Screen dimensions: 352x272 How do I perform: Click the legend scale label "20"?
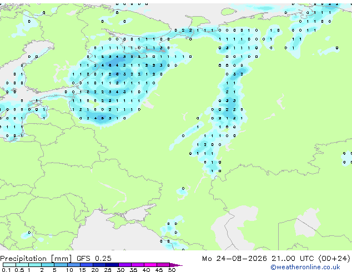(95, 270)
